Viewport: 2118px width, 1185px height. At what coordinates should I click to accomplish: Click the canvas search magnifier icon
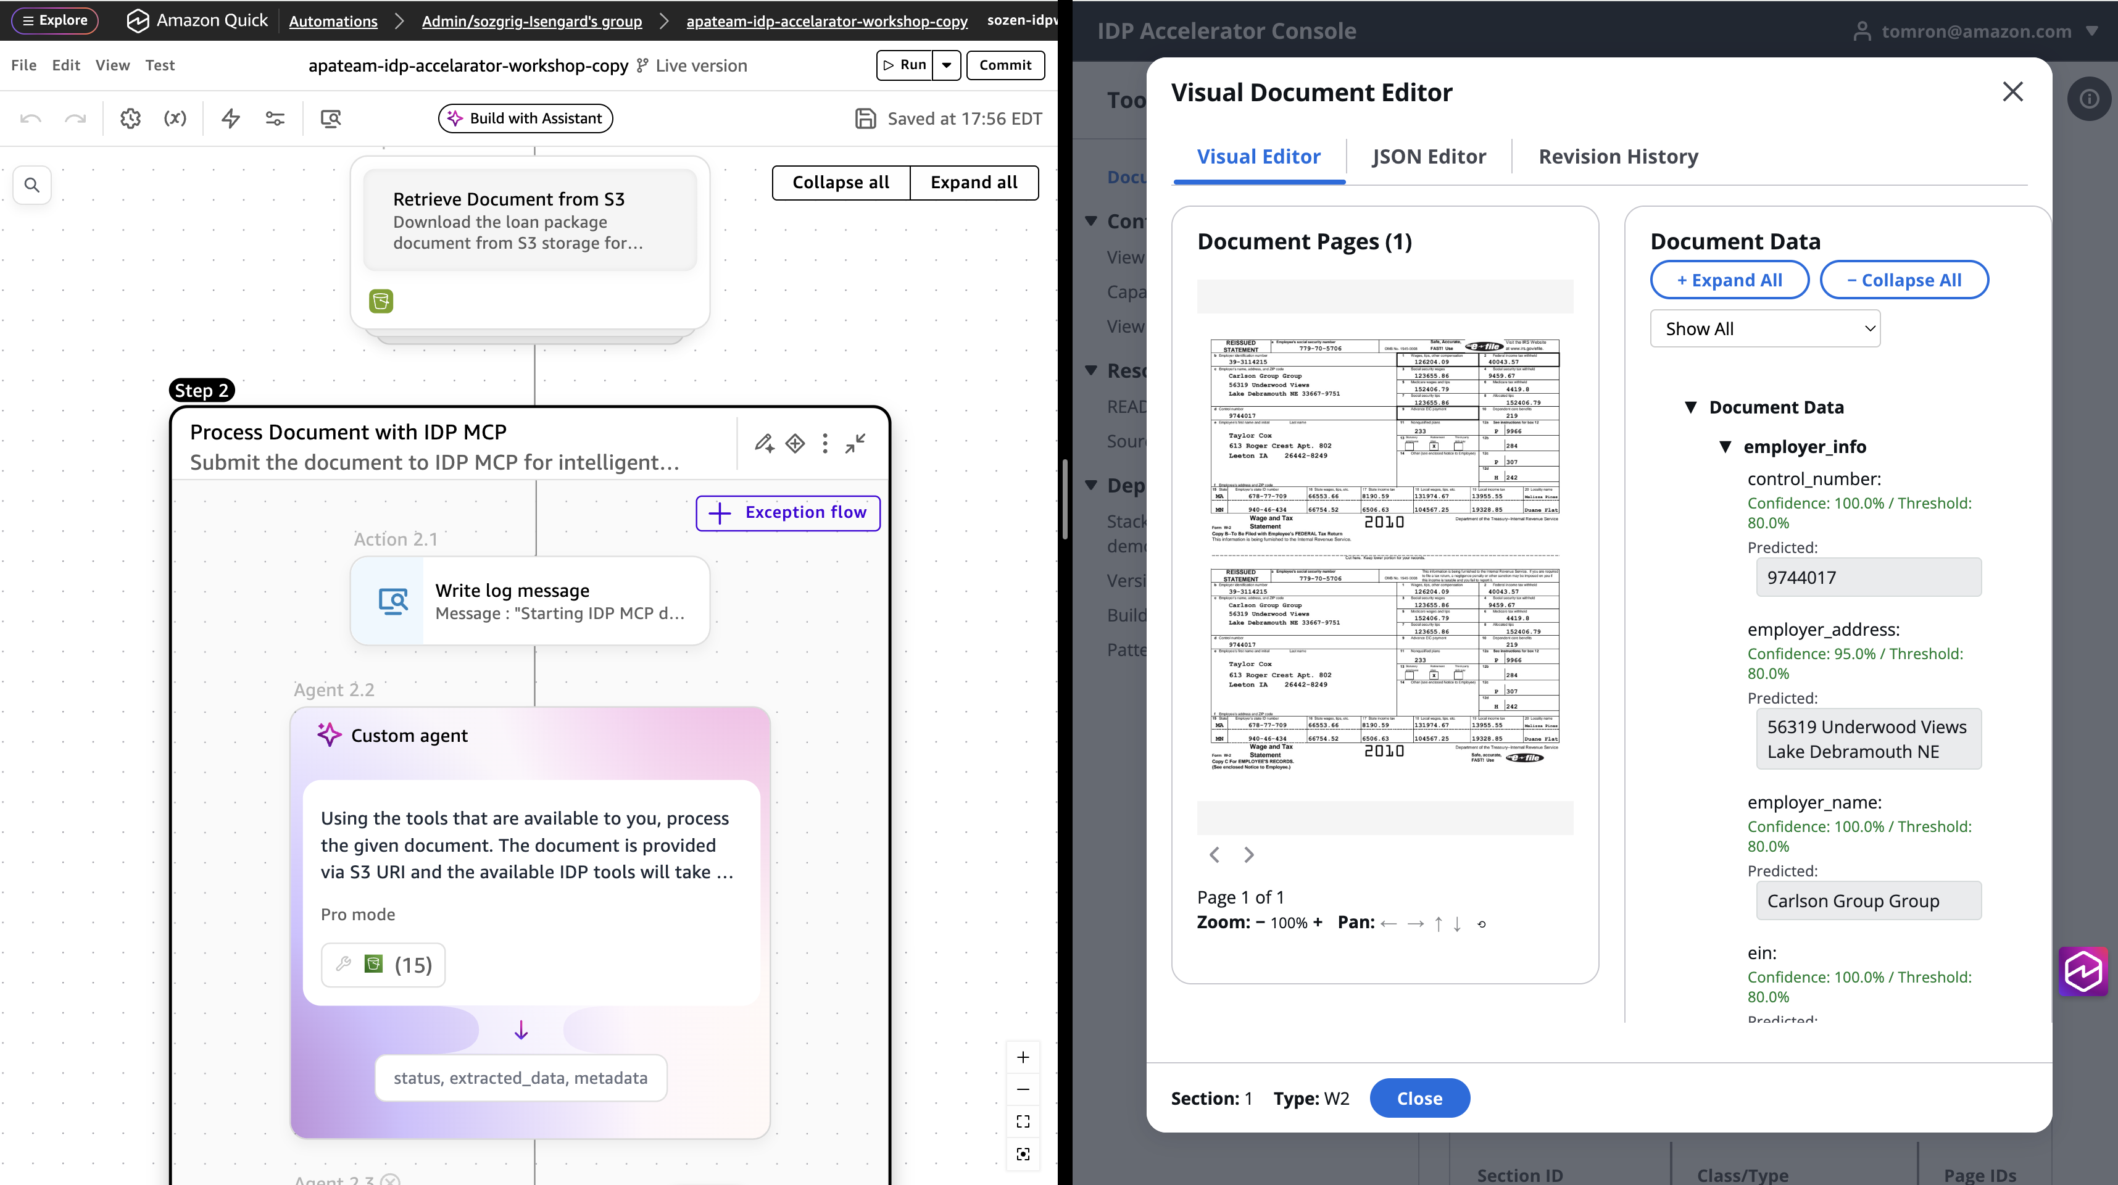[x=32, y=185]
